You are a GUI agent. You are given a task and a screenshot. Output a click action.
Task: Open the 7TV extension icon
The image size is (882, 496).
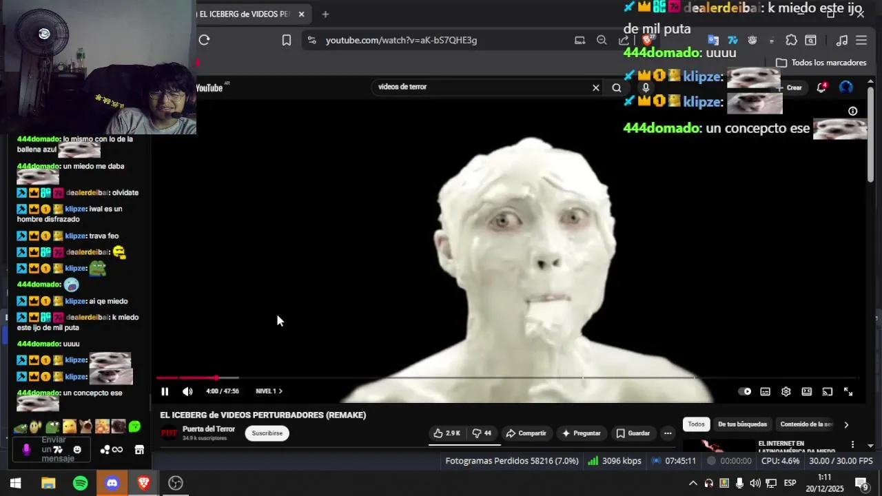732,40
